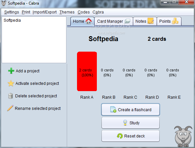Image resolution: width=195 pixels, height=148 pixels.
Task: Click the red Rank A bar
Action: point(87,71)
